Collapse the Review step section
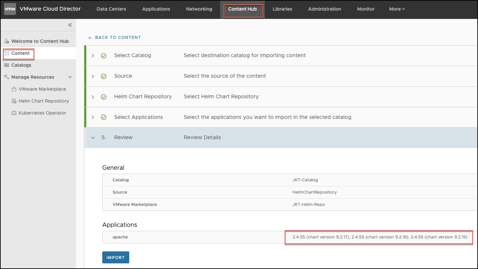 [93, 137]
